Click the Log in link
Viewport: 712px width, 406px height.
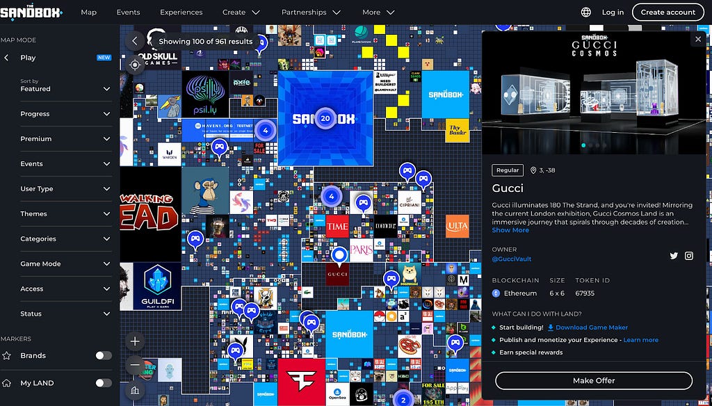tap(613, 13)
